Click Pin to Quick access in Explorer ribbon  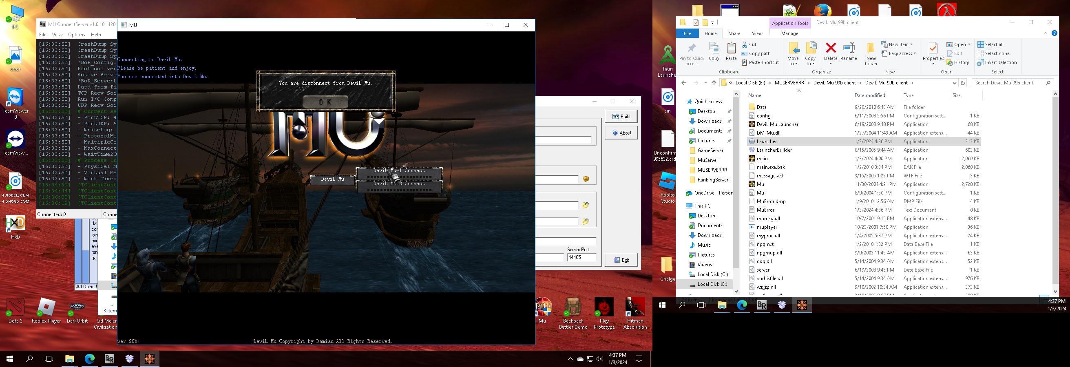[692, 54]
